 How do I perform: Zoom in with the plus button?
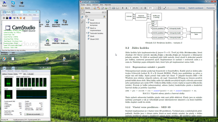click(x=145, y=8)
